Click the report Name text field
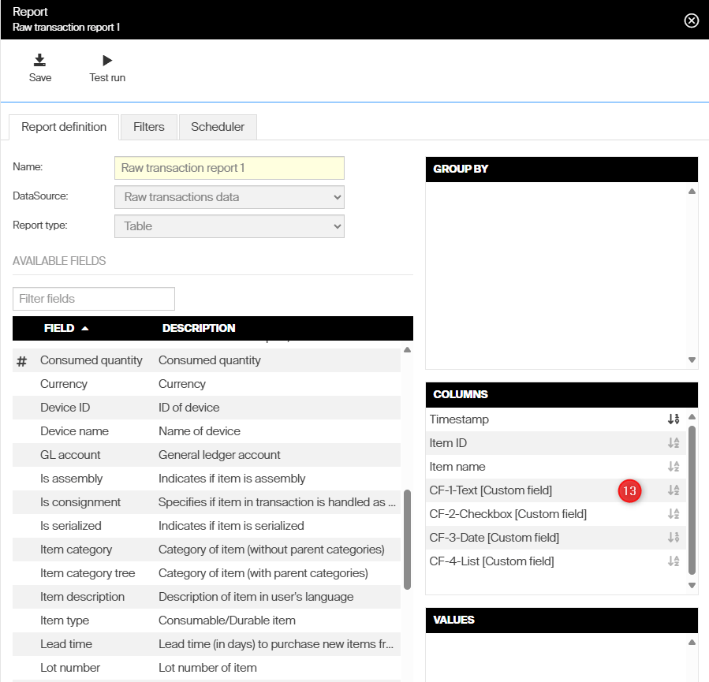 click(x=229, y=168)
